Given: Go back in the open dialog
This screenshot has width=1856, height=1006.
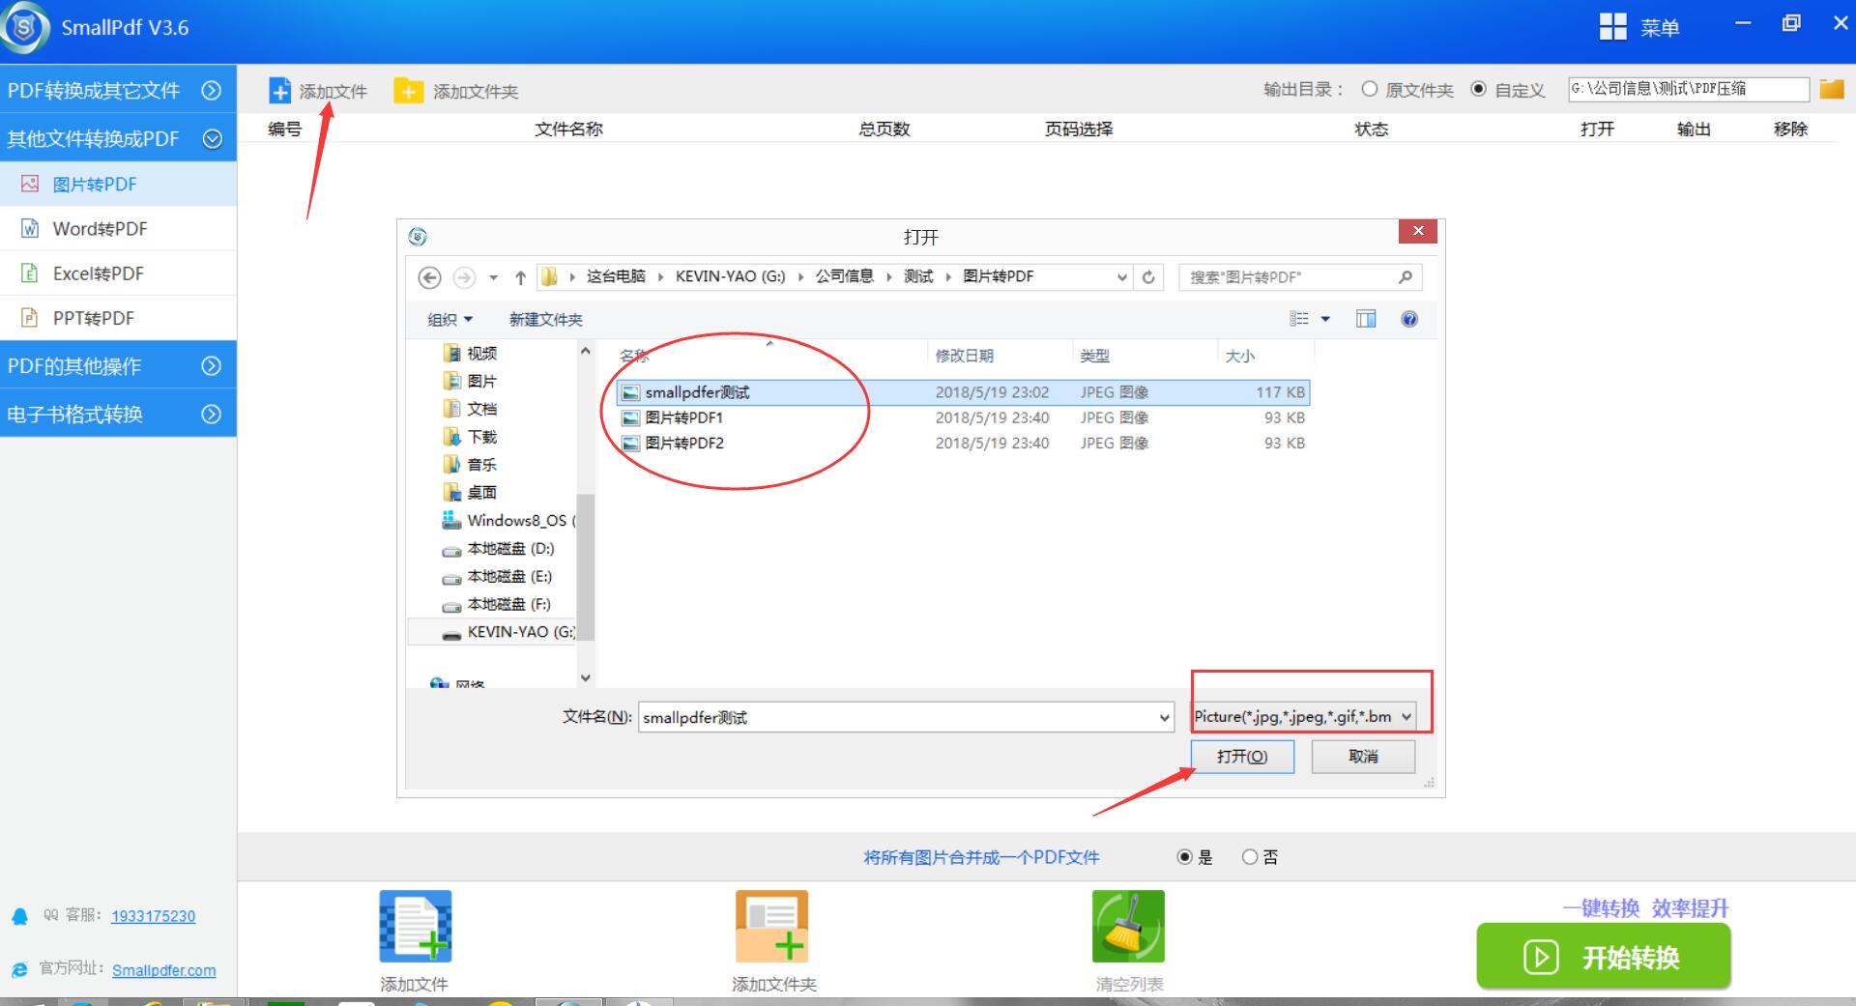Looking at the screenshot, I should click(429, 277).
